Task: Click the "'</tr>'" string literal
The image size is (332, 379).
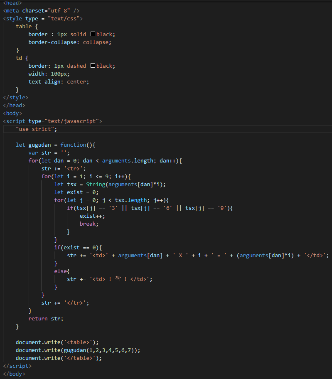Action: pos(75,303)
